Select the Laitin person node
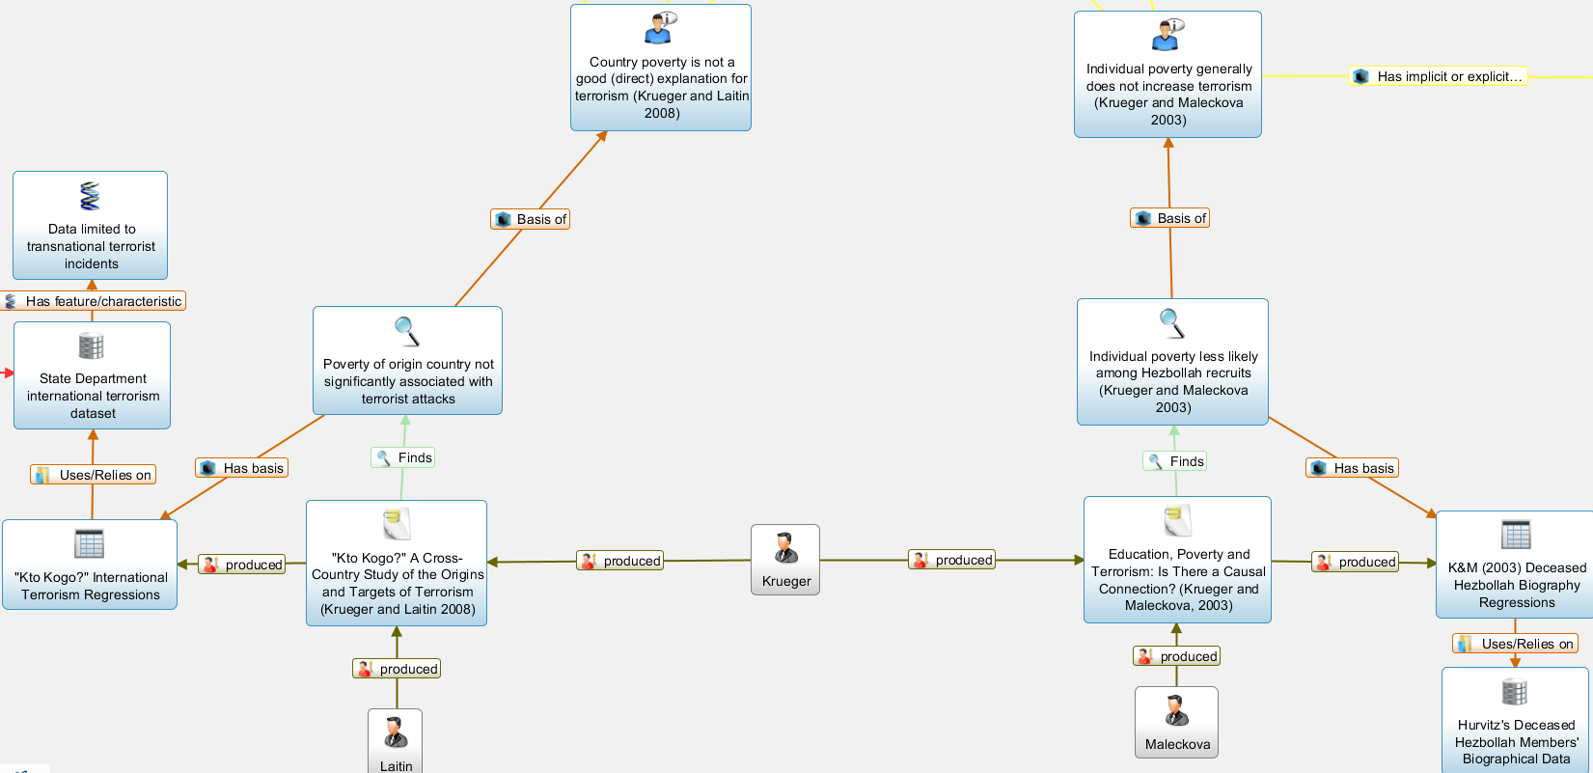This screenshot has width=1593, height=773. coord(395,744)
